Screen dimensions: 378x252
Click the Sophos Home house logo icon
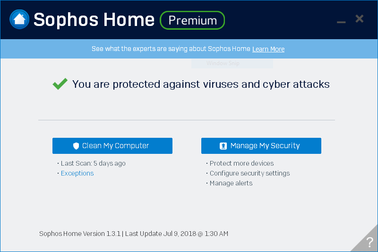pos(19,19)
